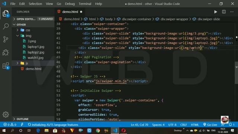Click the unsaved dot on demo.html tab
This screenshot has width=238, height=134.
81,12
